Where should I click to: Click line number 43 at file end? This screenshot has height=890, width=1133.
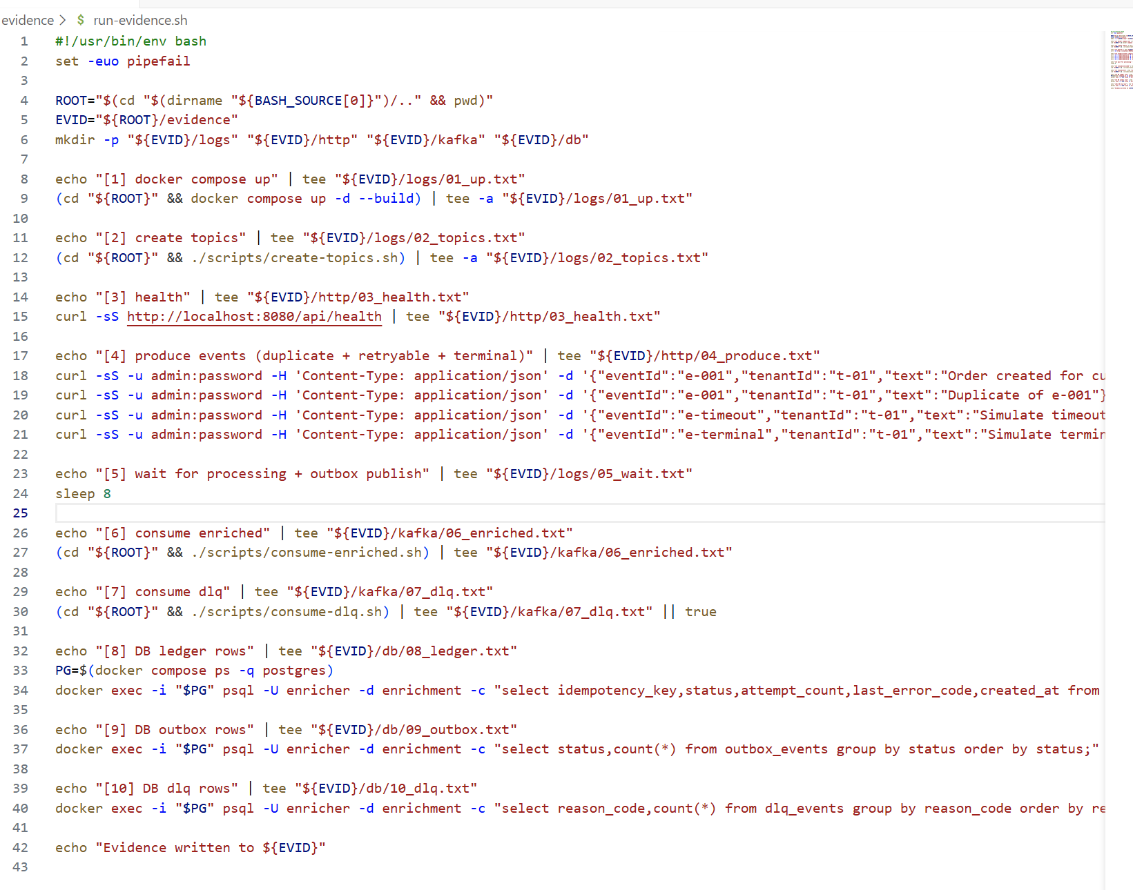click(20, 867)
